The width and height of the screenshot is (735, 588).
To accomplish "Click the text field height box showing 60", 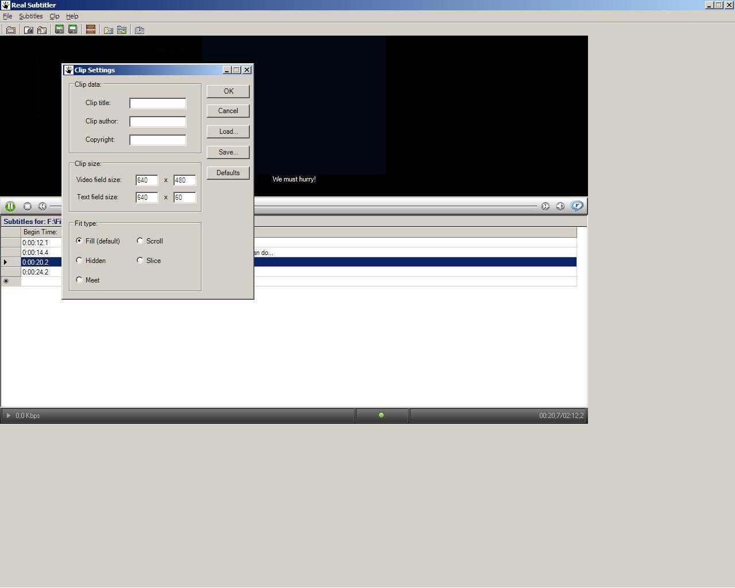I will 185,198.
